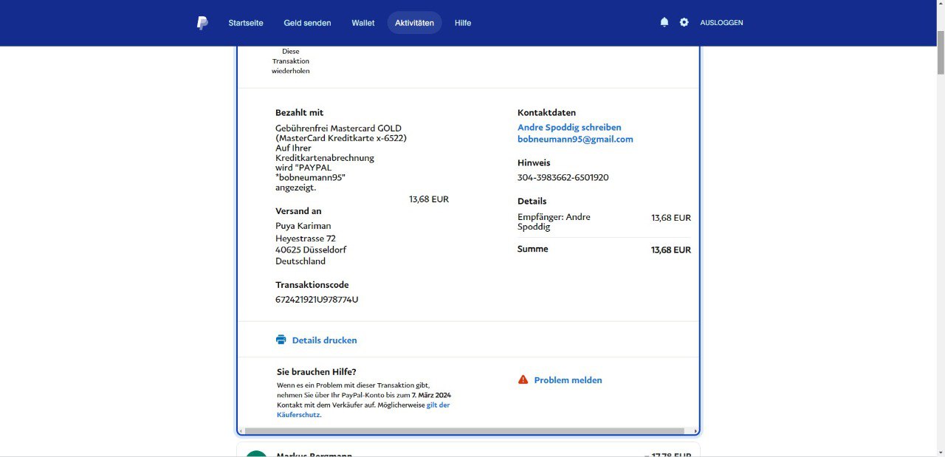Image resolution: width=945 pixels, height=457 pixels.
Task: Open the Hilfe menu item
Action: click(463, 23)
